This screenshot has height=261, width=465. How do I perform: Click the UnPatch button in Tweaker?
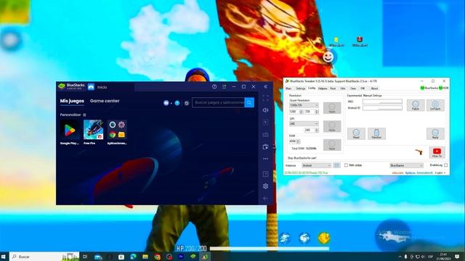435,105
